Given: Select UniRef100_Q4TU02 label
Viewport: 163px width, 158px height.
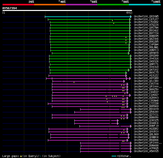Looking at the screenshot, I should pos(146,70).
